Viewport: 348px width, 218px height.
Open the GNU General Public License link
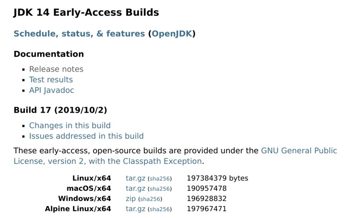coord(299,151)
